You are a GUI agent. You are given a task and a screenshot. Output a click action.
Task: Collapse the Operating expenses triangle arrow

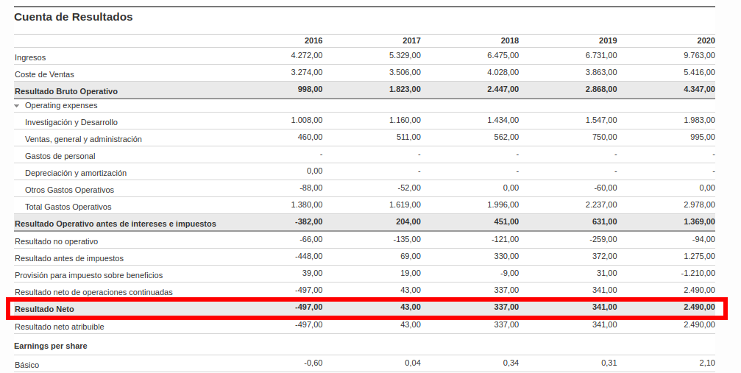click(17, 106)
